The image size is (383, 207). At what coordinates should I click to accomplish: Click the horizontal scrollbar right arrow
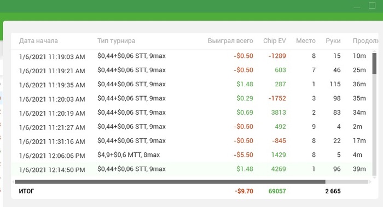[370, 182]
